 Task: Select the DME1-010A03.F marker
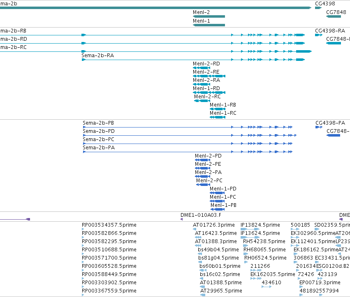(x=181, y=219)
